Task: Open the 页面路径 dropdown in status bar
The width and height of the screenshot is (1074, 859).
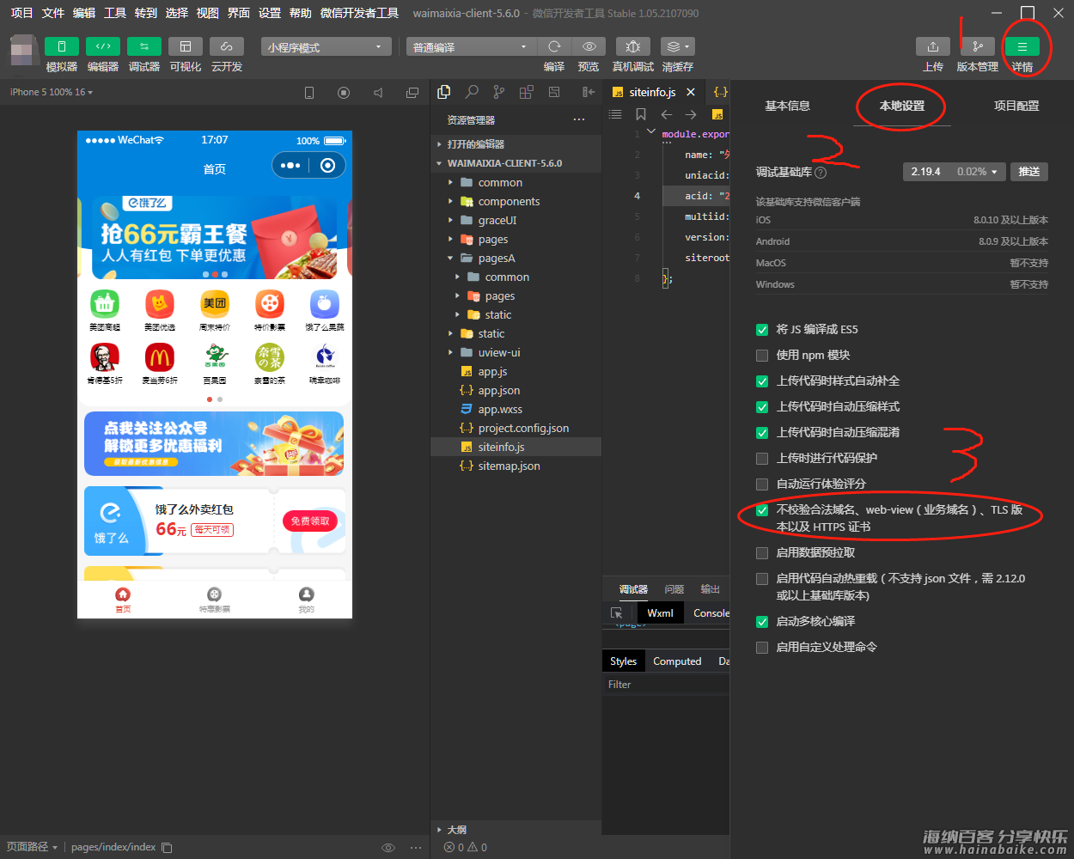Action: pyautogui.click(x=31, y=847)
